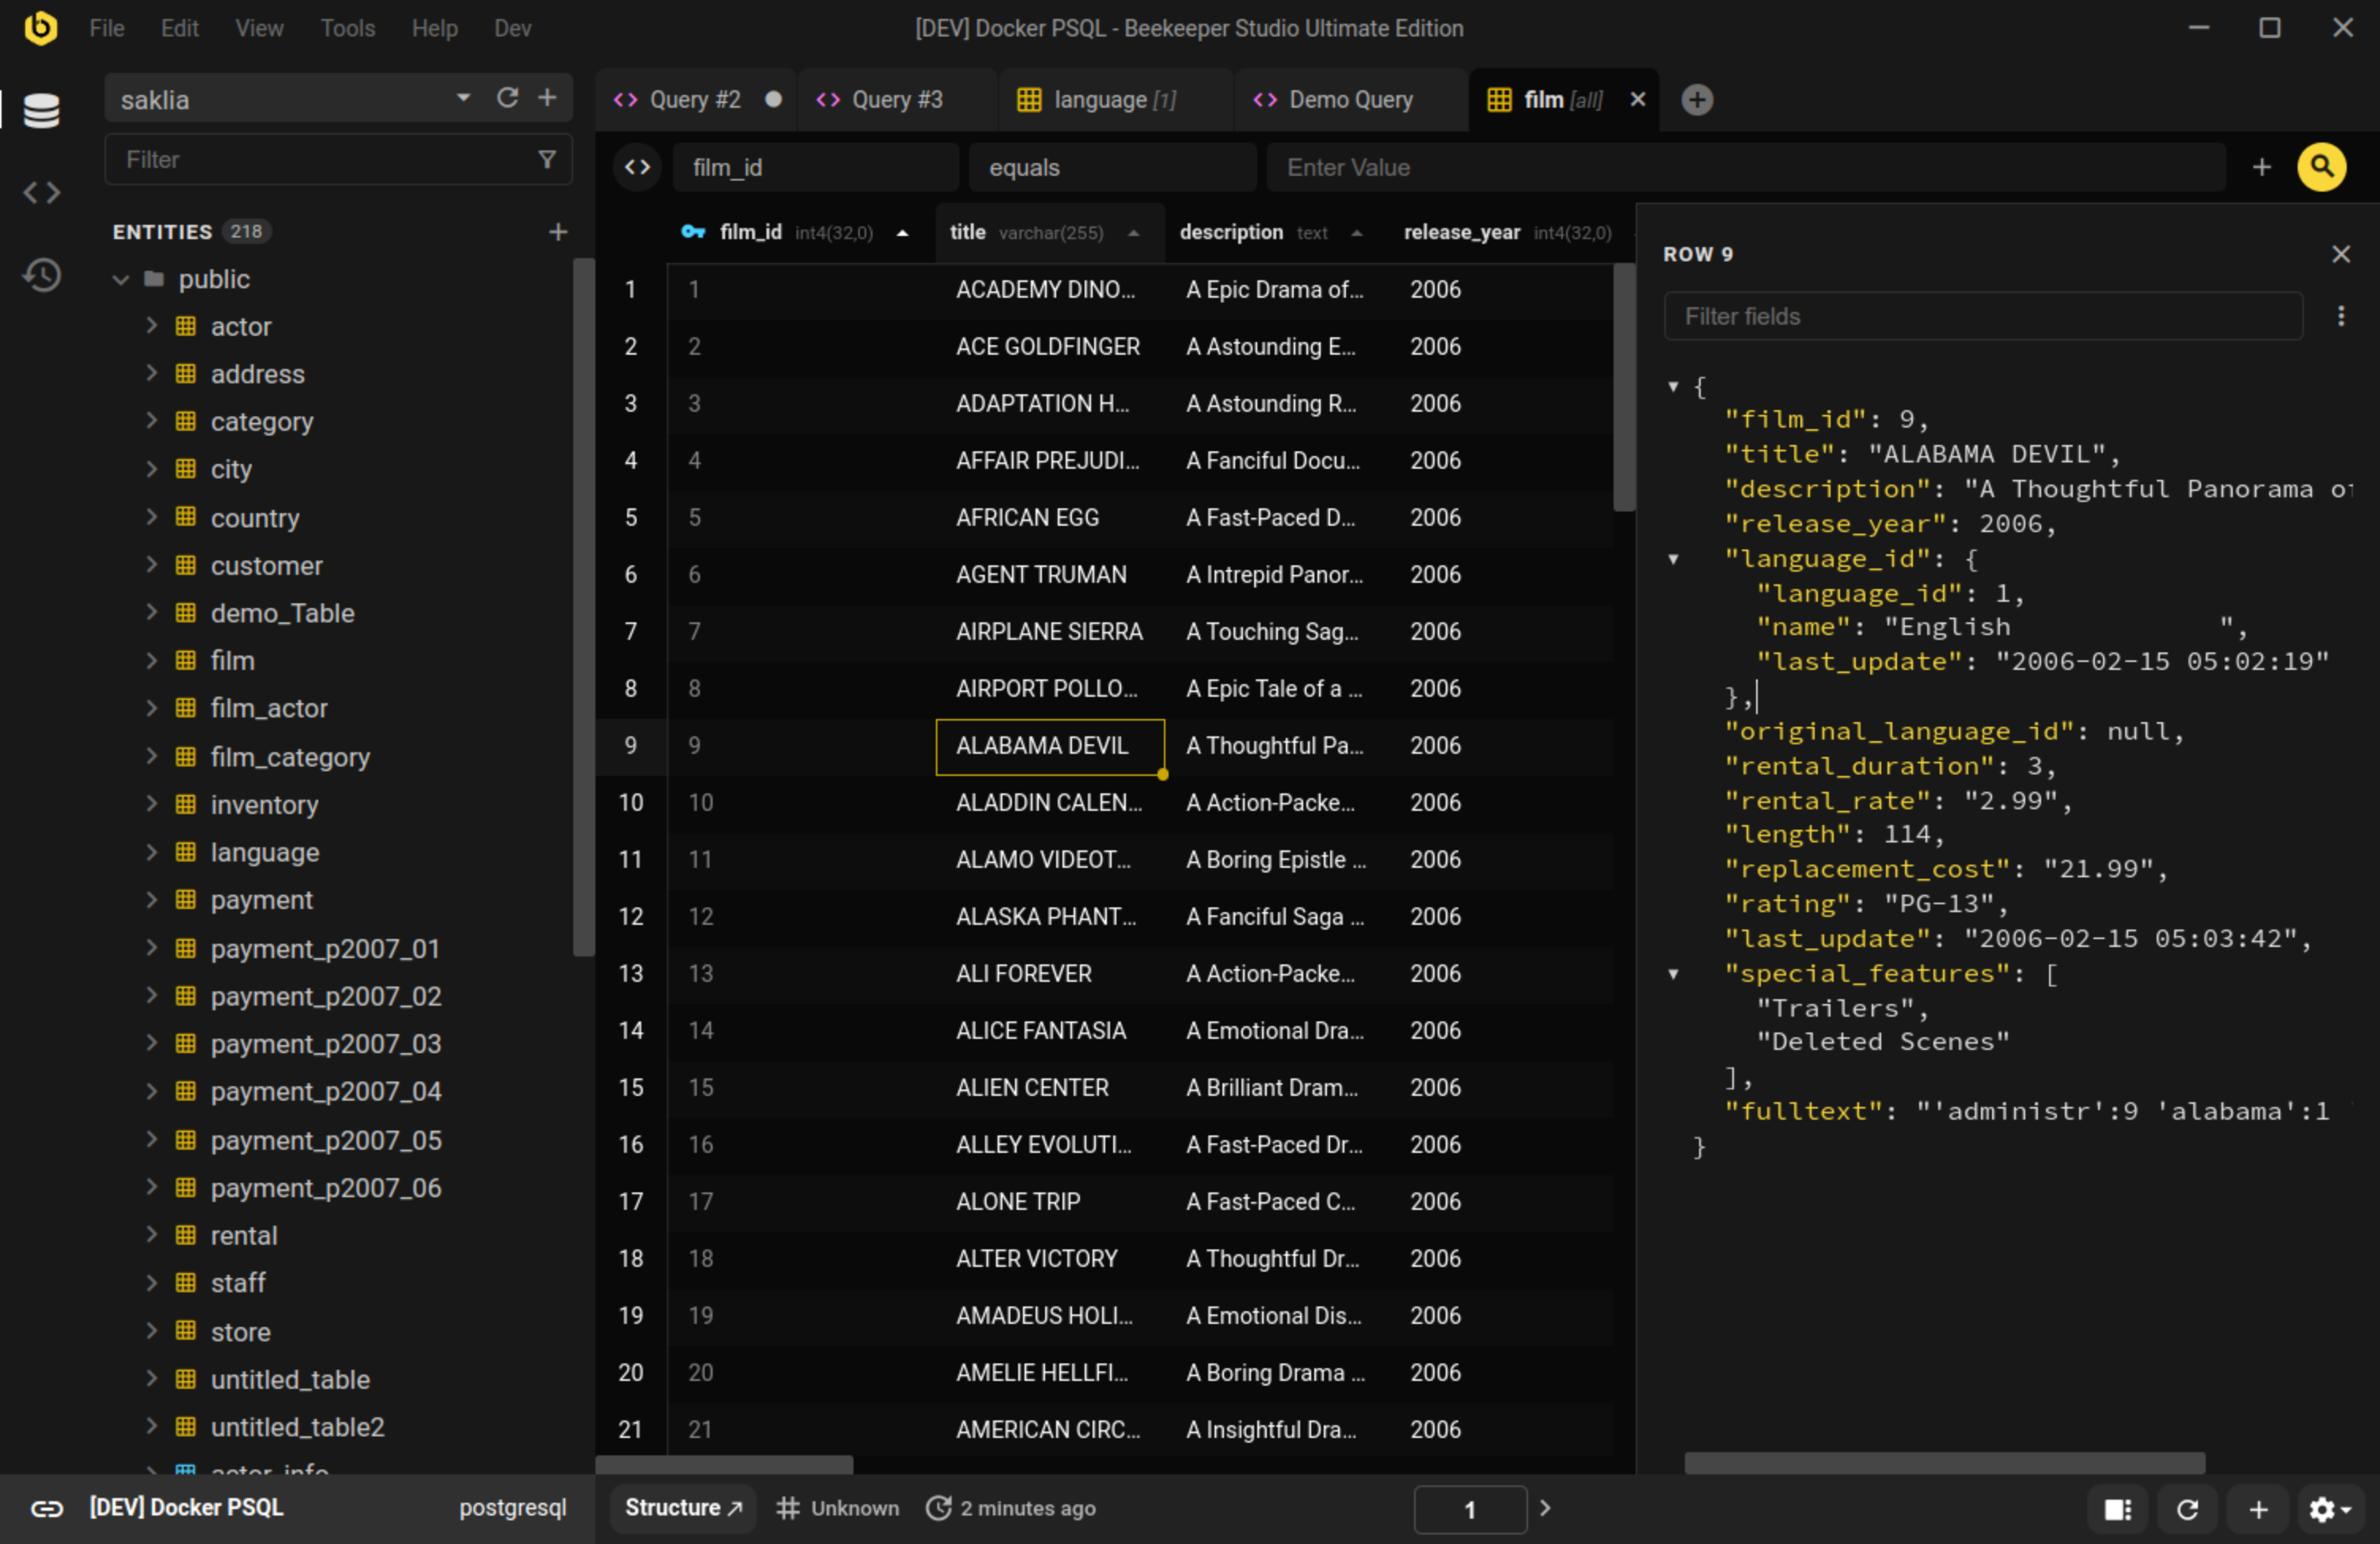Click the table vertical scrollbar
The height and width of the screenshot is (1544, 2380).
point(1624,388)
